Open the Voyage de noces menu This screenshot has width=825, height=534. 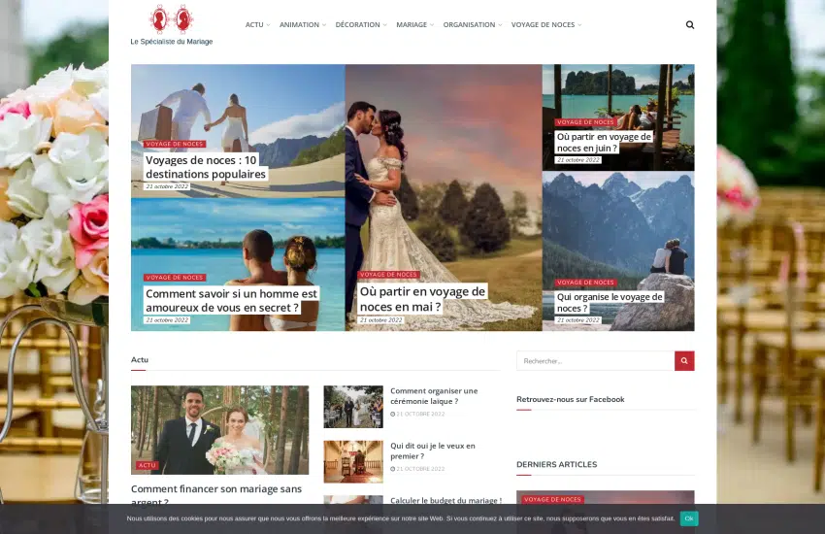coord(545,25)
